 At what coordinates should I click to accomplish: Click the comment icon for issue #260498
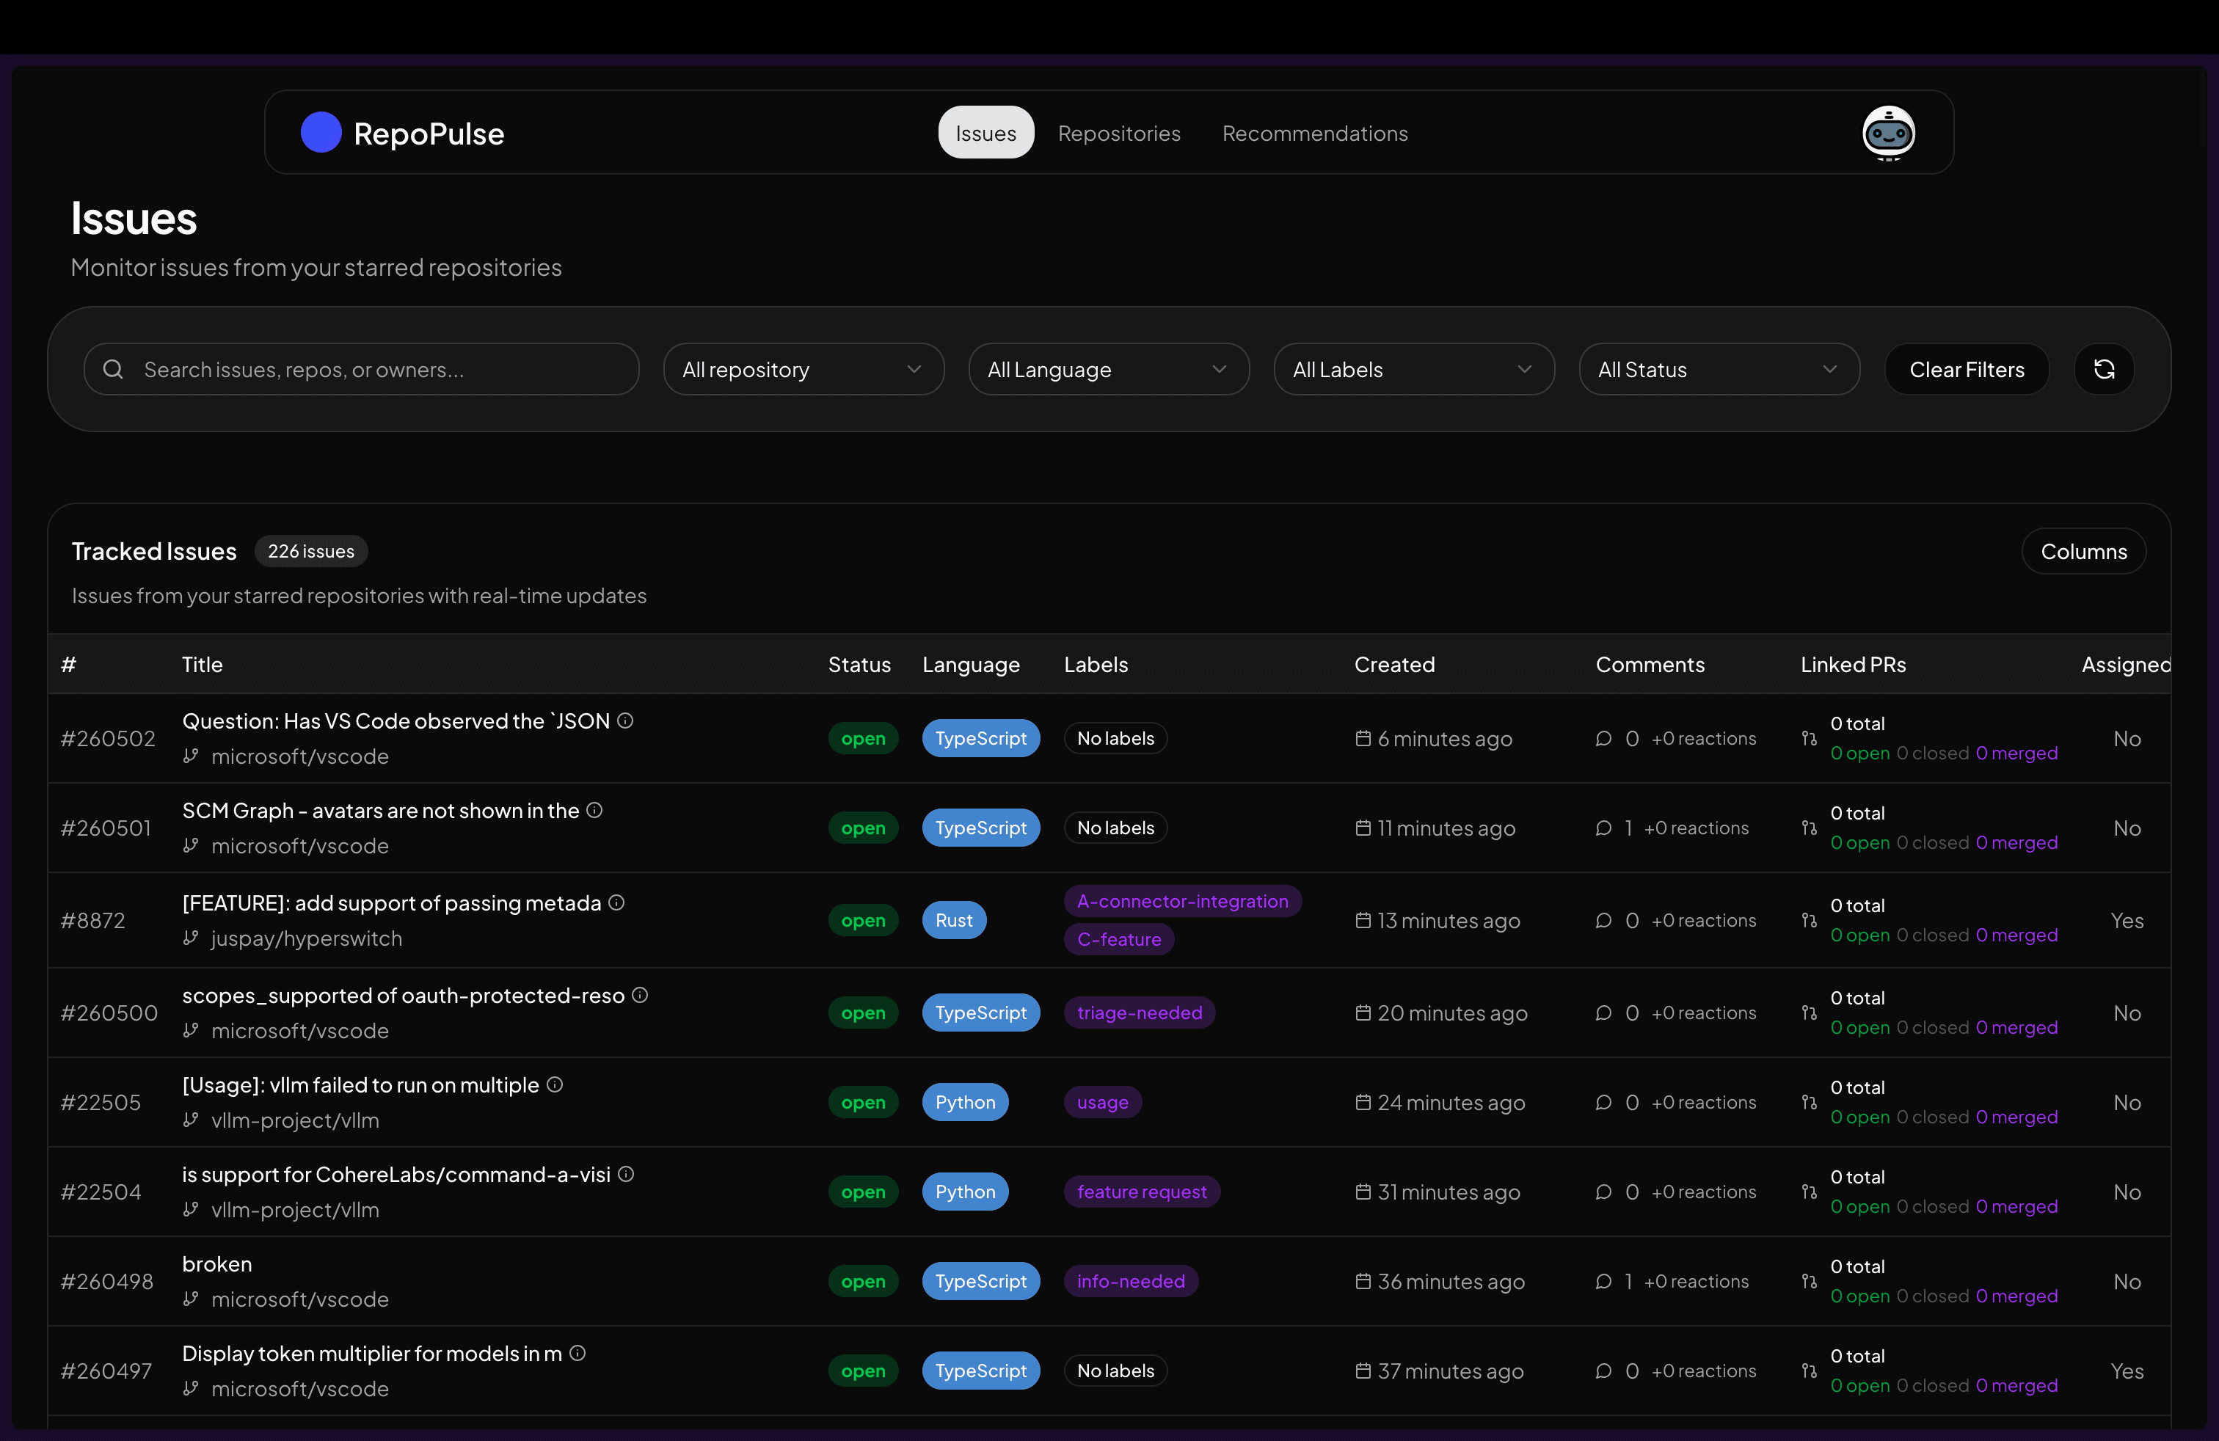tap(1603, 1280)
